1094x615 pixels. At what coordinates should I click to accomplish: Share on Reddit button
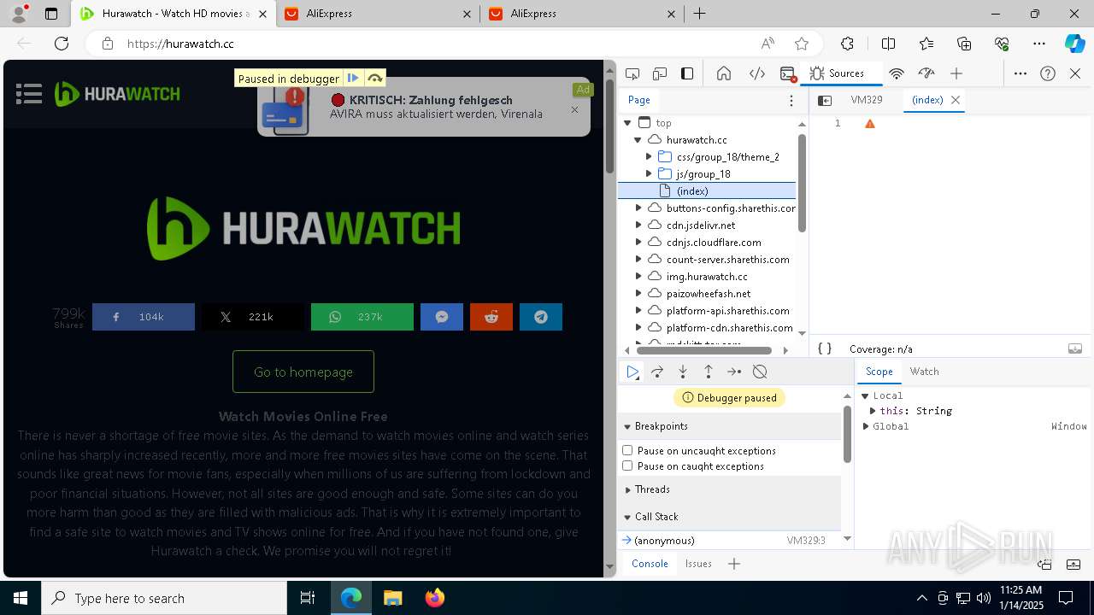pos(491,317)
